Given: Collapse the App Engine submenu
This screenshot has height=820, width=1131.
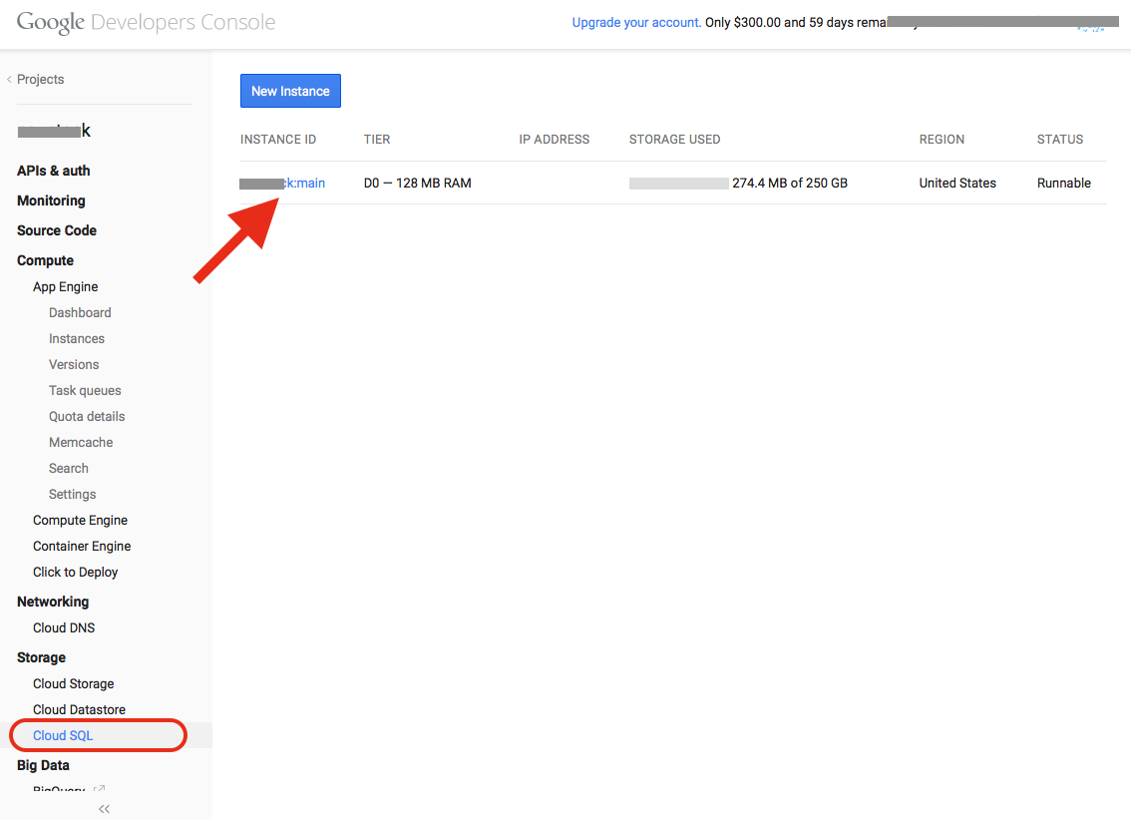Looking at the screenshot, I should 65,287.
